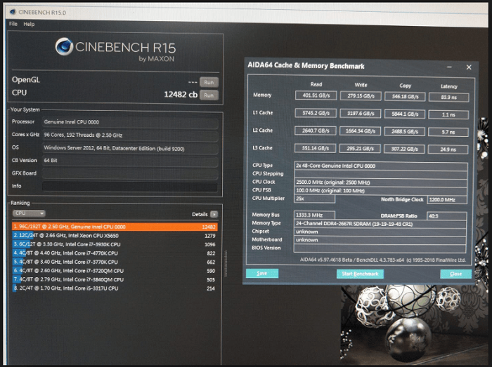Click the CPU Clock 2500.0 MHz field
The image size is (492, 367).
pos(381,182)
